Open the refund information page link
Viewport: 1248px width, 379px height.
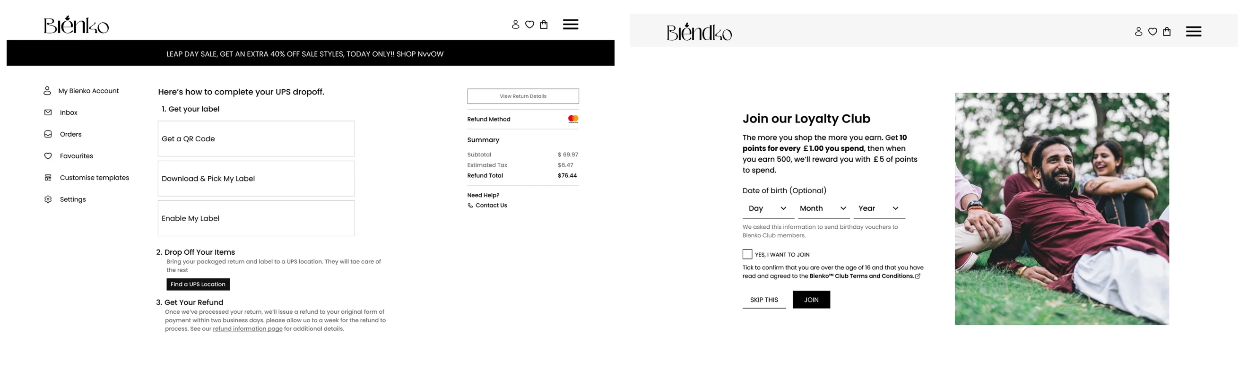(x=248, y=328)
